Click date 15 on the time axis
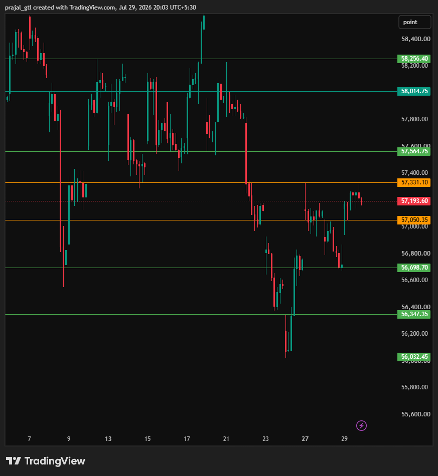 [148, 438]
